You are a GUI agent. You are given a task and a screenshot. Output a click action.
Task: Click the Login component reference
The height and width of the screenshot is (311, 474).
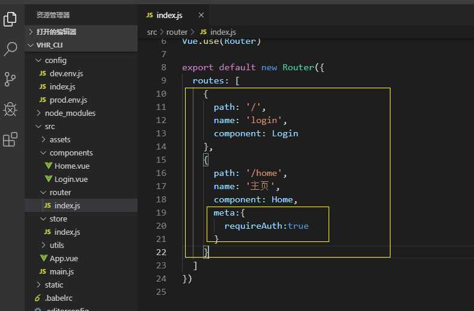285,134
